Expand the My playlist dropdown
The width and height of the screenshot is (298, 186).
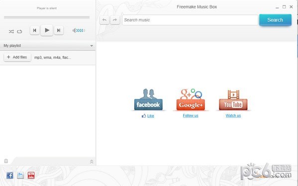(x=92, y=46)
